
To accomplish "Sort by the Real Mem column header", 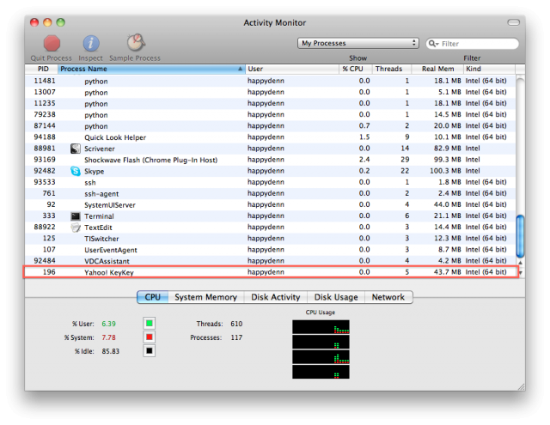I will (x=437, y=69).
